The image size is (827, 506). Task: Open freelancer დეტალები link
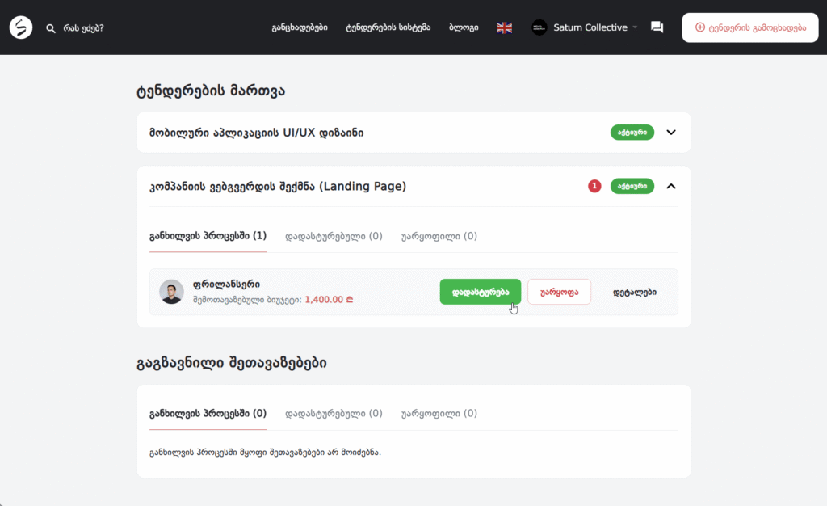point(634,292)
